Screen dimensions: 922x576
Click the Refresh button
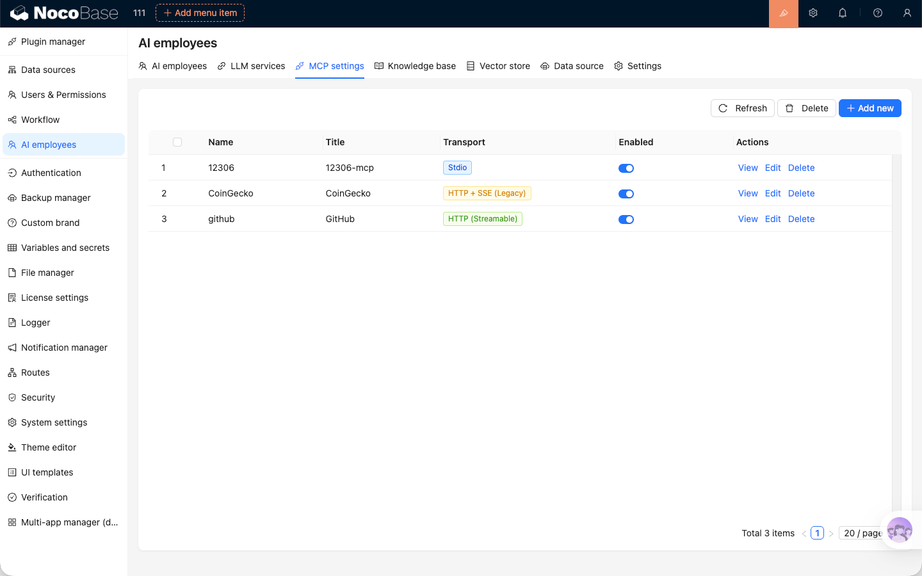[743, 108]
